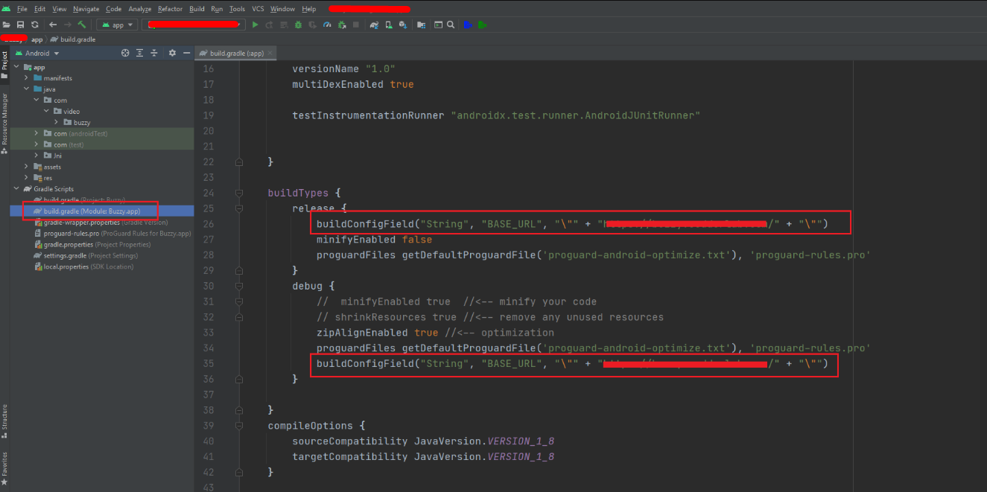
Task: Open the Profiler gauge icon
Action: tap(327, 25)
